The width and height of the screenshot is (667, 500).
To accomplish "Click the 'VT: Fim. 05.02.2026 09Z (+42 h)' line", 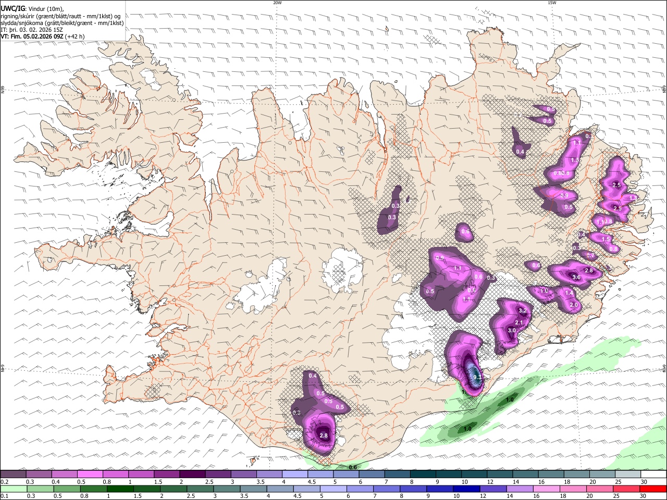I will coord(42,36).
